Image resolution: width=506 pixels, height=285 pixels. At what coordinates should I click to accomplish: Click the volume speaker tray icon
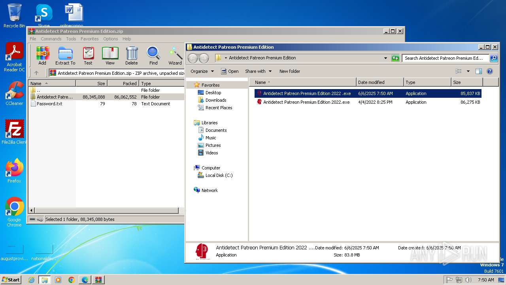468,280
